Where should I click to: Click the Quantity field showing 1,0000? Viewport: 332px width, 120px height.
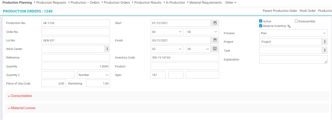76,66
